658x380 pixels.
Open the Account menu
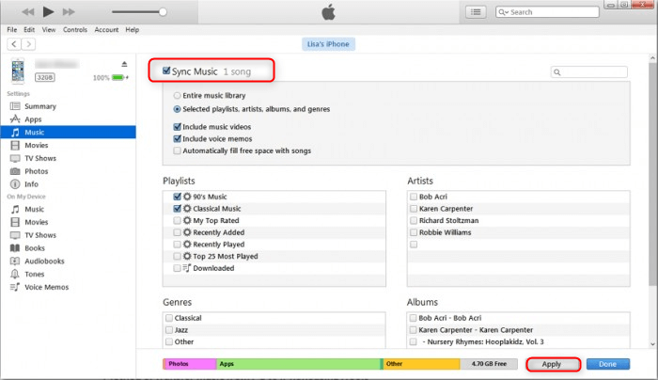point(106,30)
